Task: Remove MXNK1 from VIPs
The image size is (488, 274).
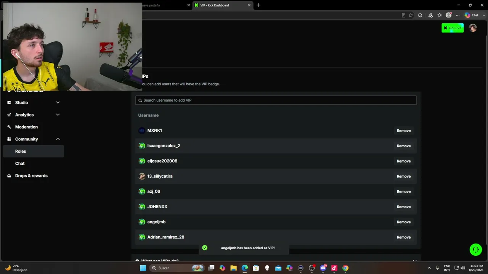Action: 403,131
